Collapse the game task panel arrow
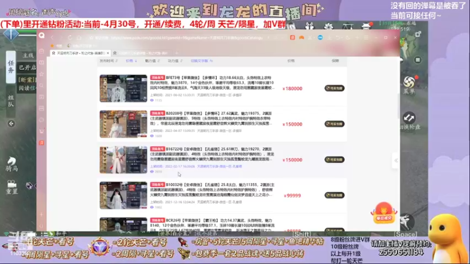The image size is (470, 264). (x=11, y=124)
